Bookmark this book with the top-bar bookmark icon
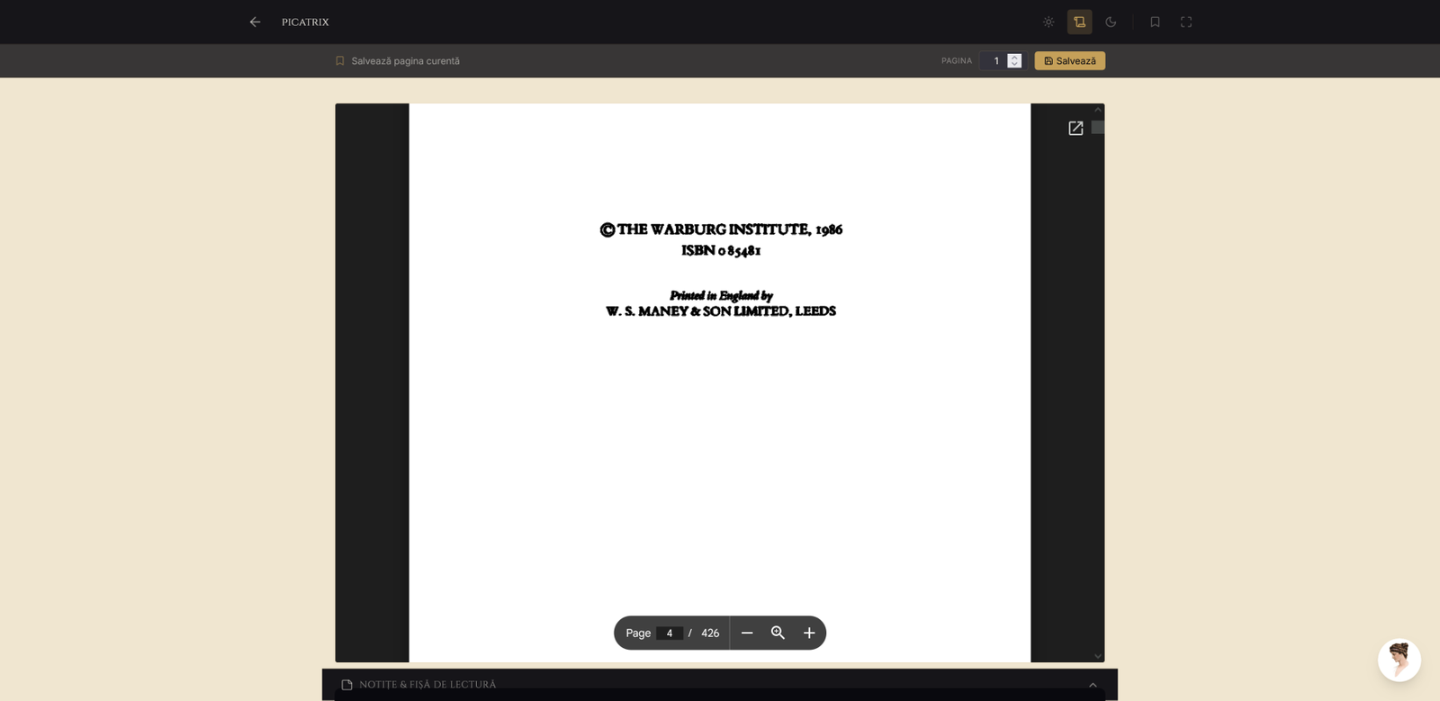Image resolution: width=1440 pixels, height=701 pixels. [x=1155, y=22]
